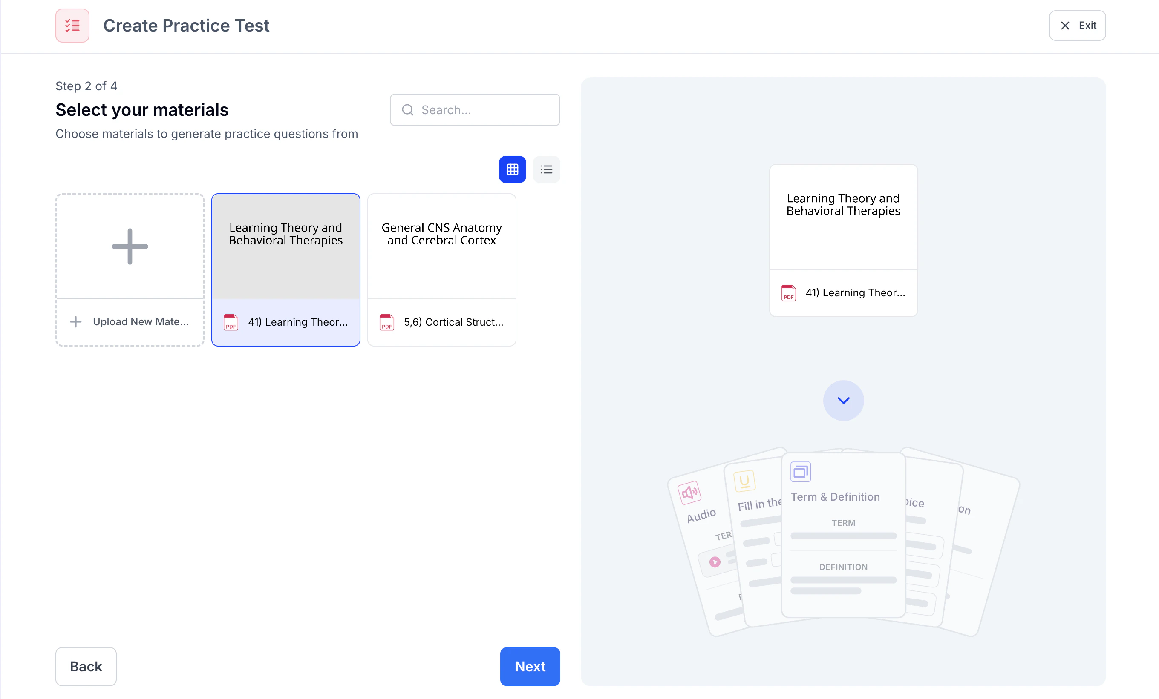Exit the practice test creator
This screenshot has width=1159, height=699.
click(x=1077, y=26)
